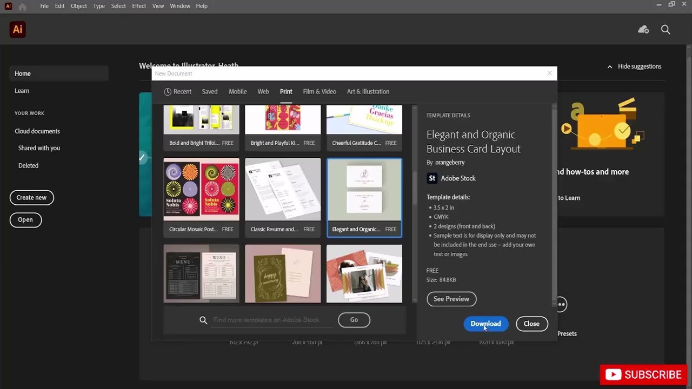Image resolution: width=692 pixels, height=389 pixels.
Task: Switch to the Mobile tab
Action: [237, 92]
